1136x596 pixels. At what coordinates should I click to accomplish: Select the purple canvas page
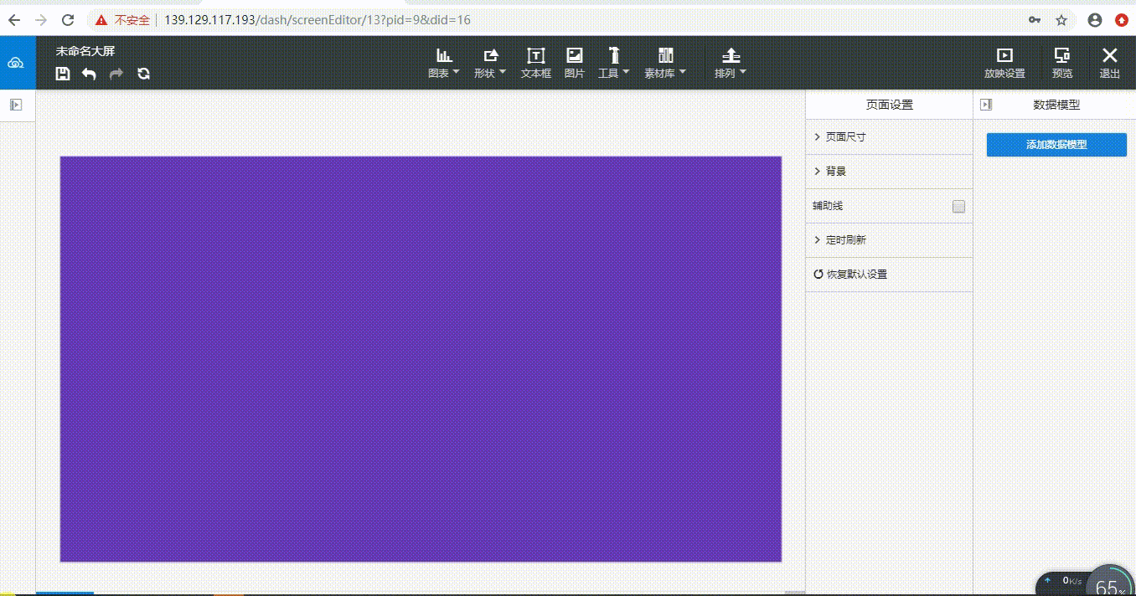(x=421, y=358)
